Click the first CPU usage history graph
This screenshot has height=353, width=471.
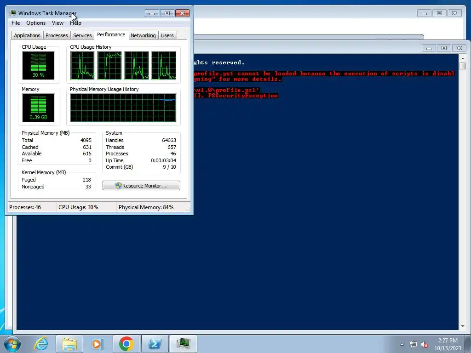pos(82,65)
